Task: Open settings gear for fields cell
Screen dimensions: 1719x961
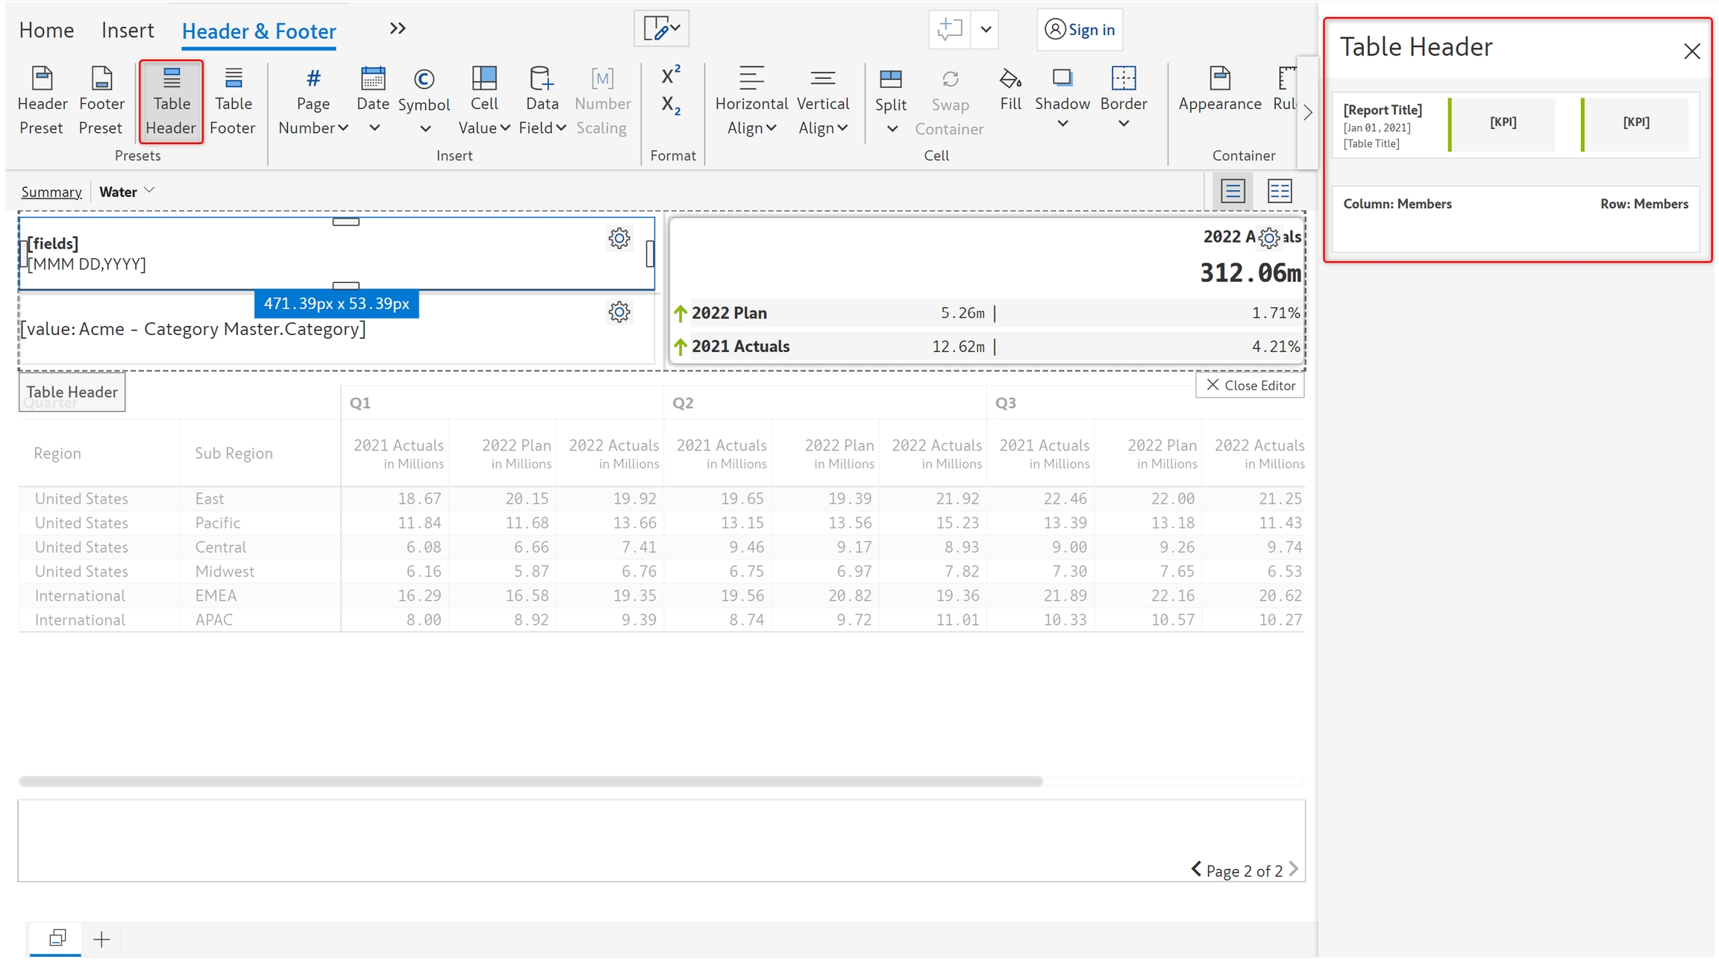Action: pos(619,239)
